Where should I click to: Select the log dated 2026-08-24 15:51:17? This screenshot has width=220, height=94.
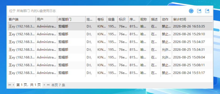(x=110, y=73)
